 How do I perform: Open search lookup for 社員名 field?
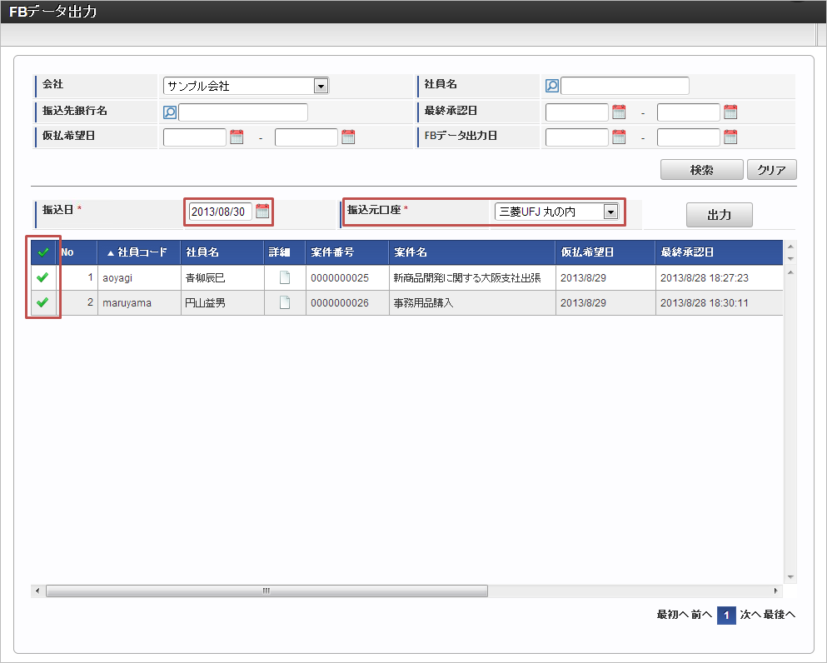pyautogui.click(x=551, y=86)
